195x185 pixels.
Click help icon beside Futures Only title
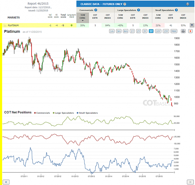tap(125, 4)
